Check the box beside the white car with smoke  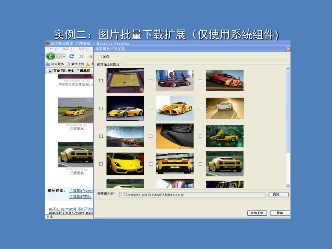coord(200,108)
